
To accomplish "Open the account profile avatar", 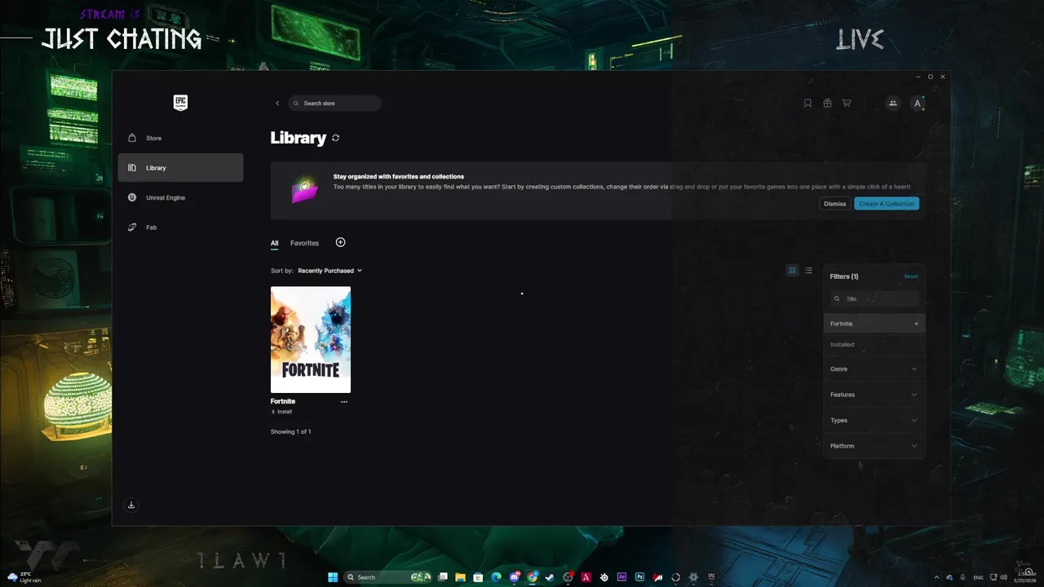I will click(918, 104).
